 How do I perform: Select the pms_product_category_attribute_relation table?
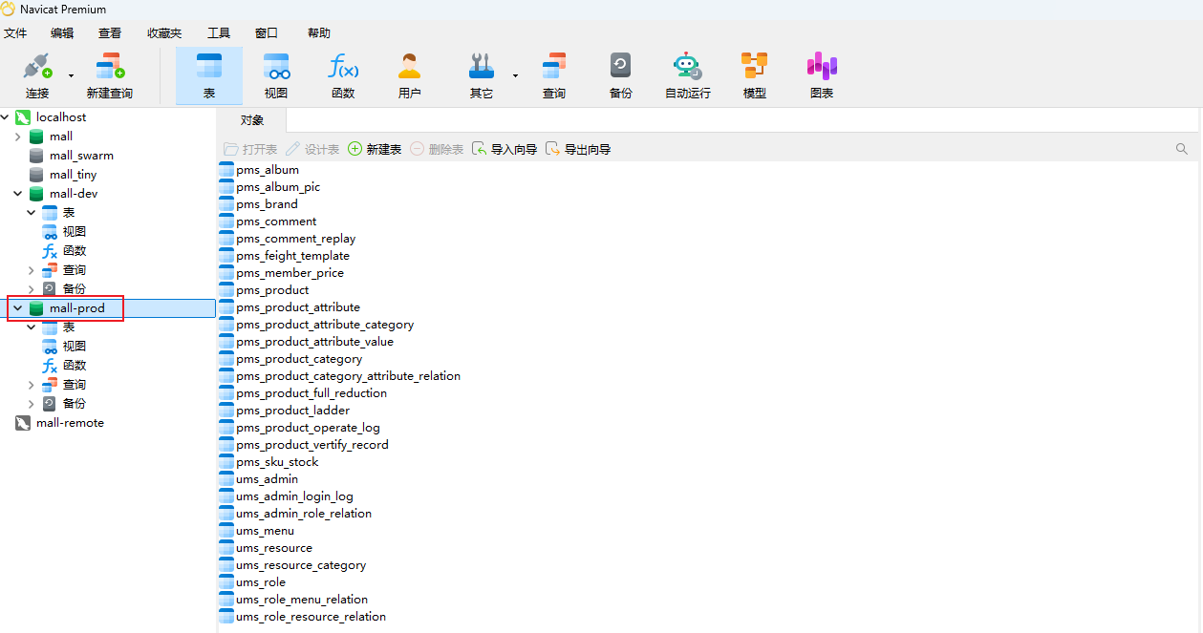[348, 376]
